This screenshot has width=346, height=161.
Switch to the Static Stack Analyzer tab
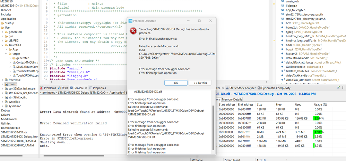241,88
